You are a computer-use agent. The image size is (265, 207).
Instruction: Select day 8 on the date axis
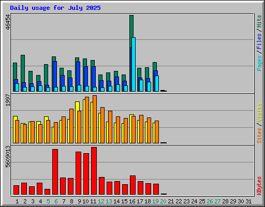pos(71,201)
